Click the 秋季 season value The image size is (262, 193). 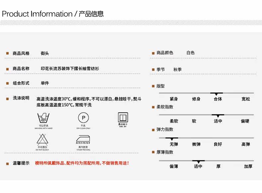tap(177, 69)
